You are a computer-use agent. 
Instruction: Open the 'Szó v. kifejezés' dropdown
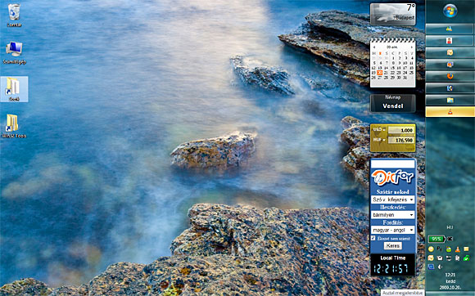click(393, 200)
